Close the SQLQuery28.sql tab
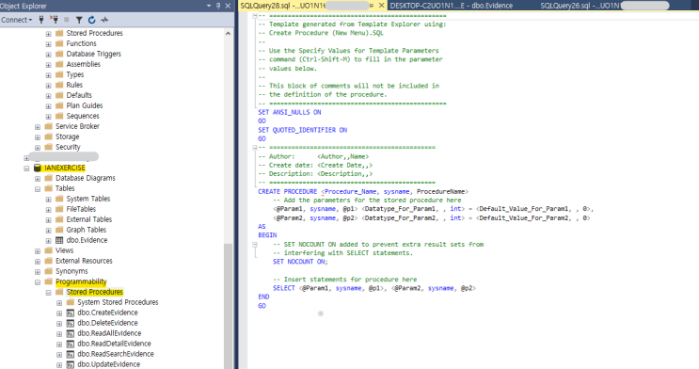Screen dimensions: 699x369 point(382,6)
